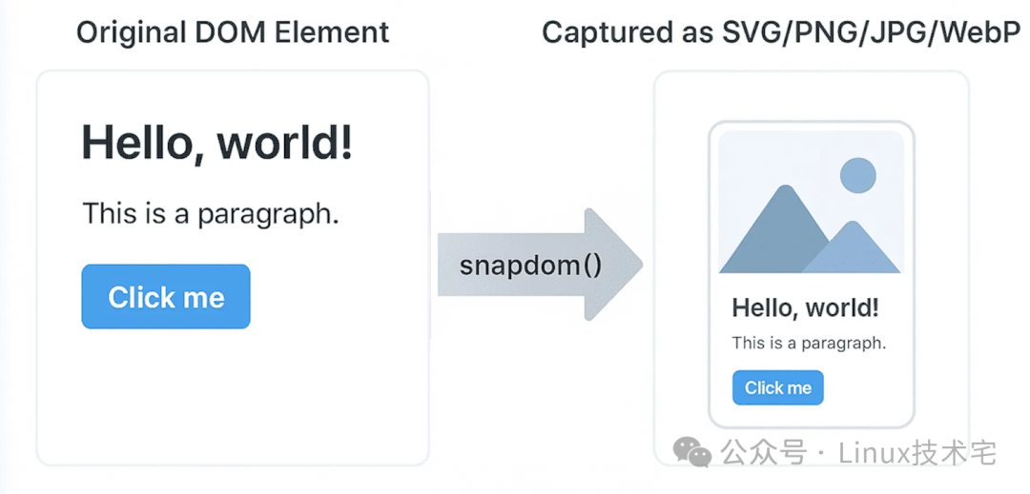Click the snapdom() label on the arrow

click(530, 265)
